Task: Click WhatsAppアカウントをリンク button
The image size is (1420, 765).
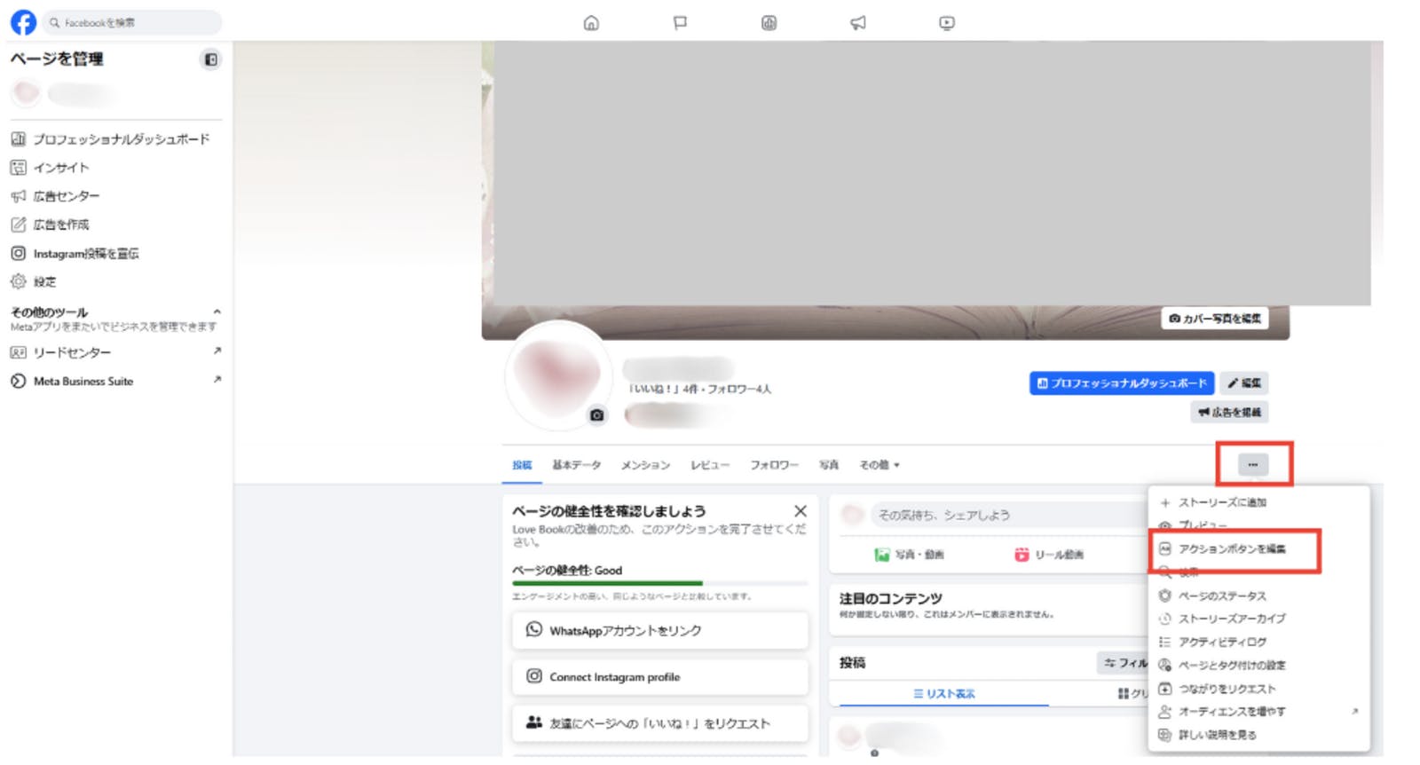Action: pos(660,630)
